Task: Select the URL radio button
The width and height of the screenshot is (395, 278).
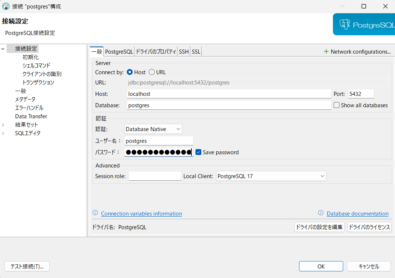Action: 152,72
